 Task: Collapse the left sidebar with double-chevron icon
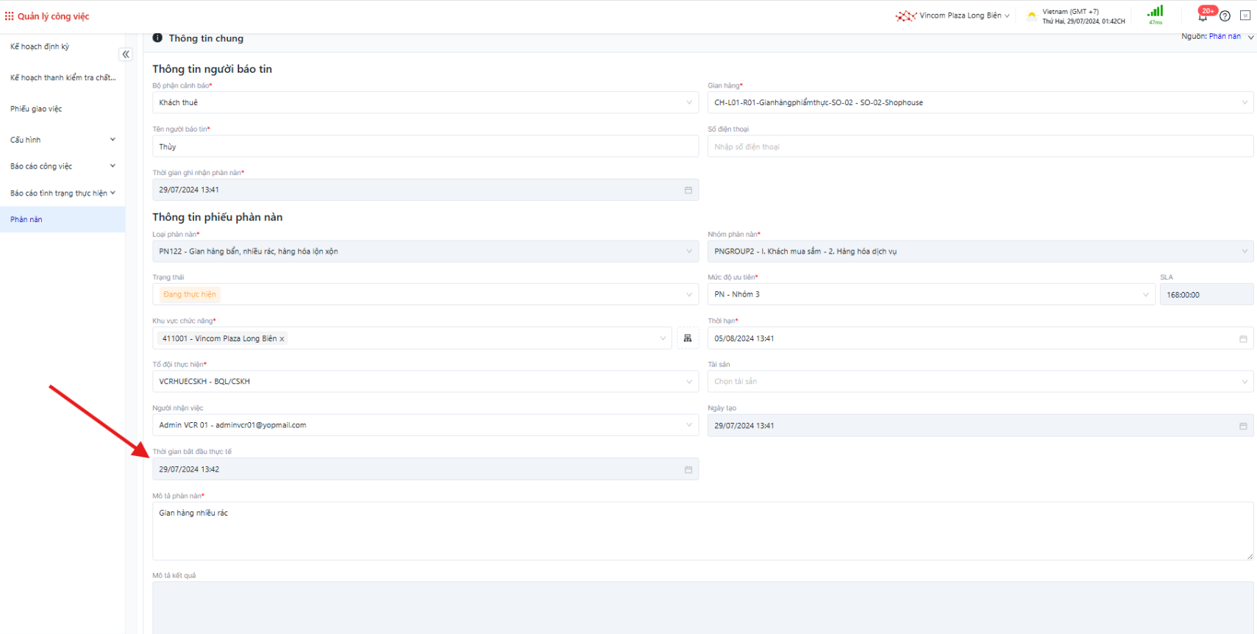click(x=126, y=54)
